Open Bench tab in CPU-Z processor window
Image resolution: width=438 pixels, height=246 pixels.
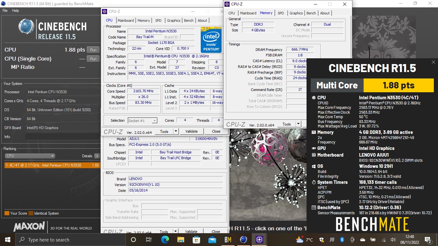pyautogui.click(x=189, y=20)
